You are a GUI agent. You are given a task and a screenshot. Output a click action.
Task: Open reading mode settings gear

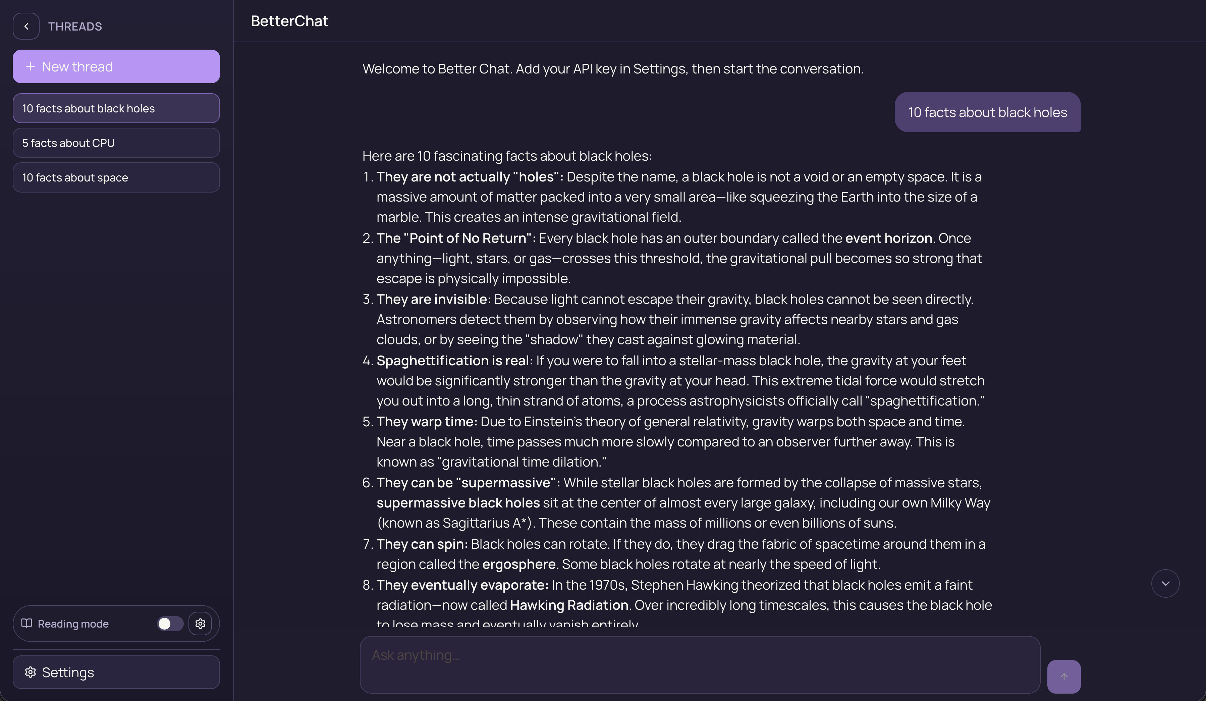click(201, 624)
